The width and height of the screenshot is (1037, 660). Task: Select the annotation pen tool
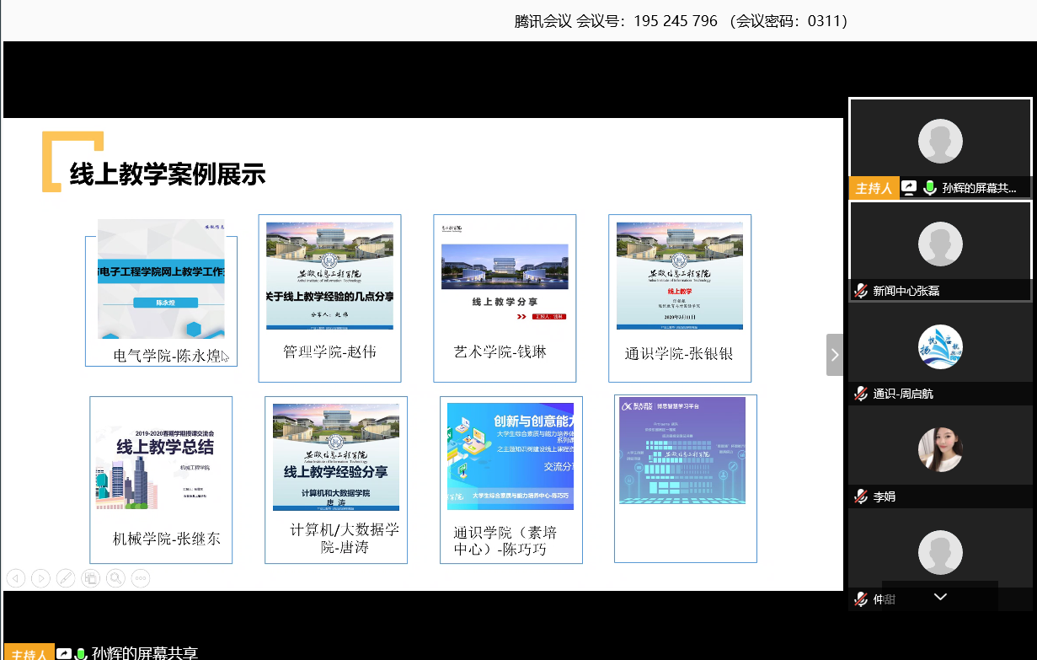point(66,578)
